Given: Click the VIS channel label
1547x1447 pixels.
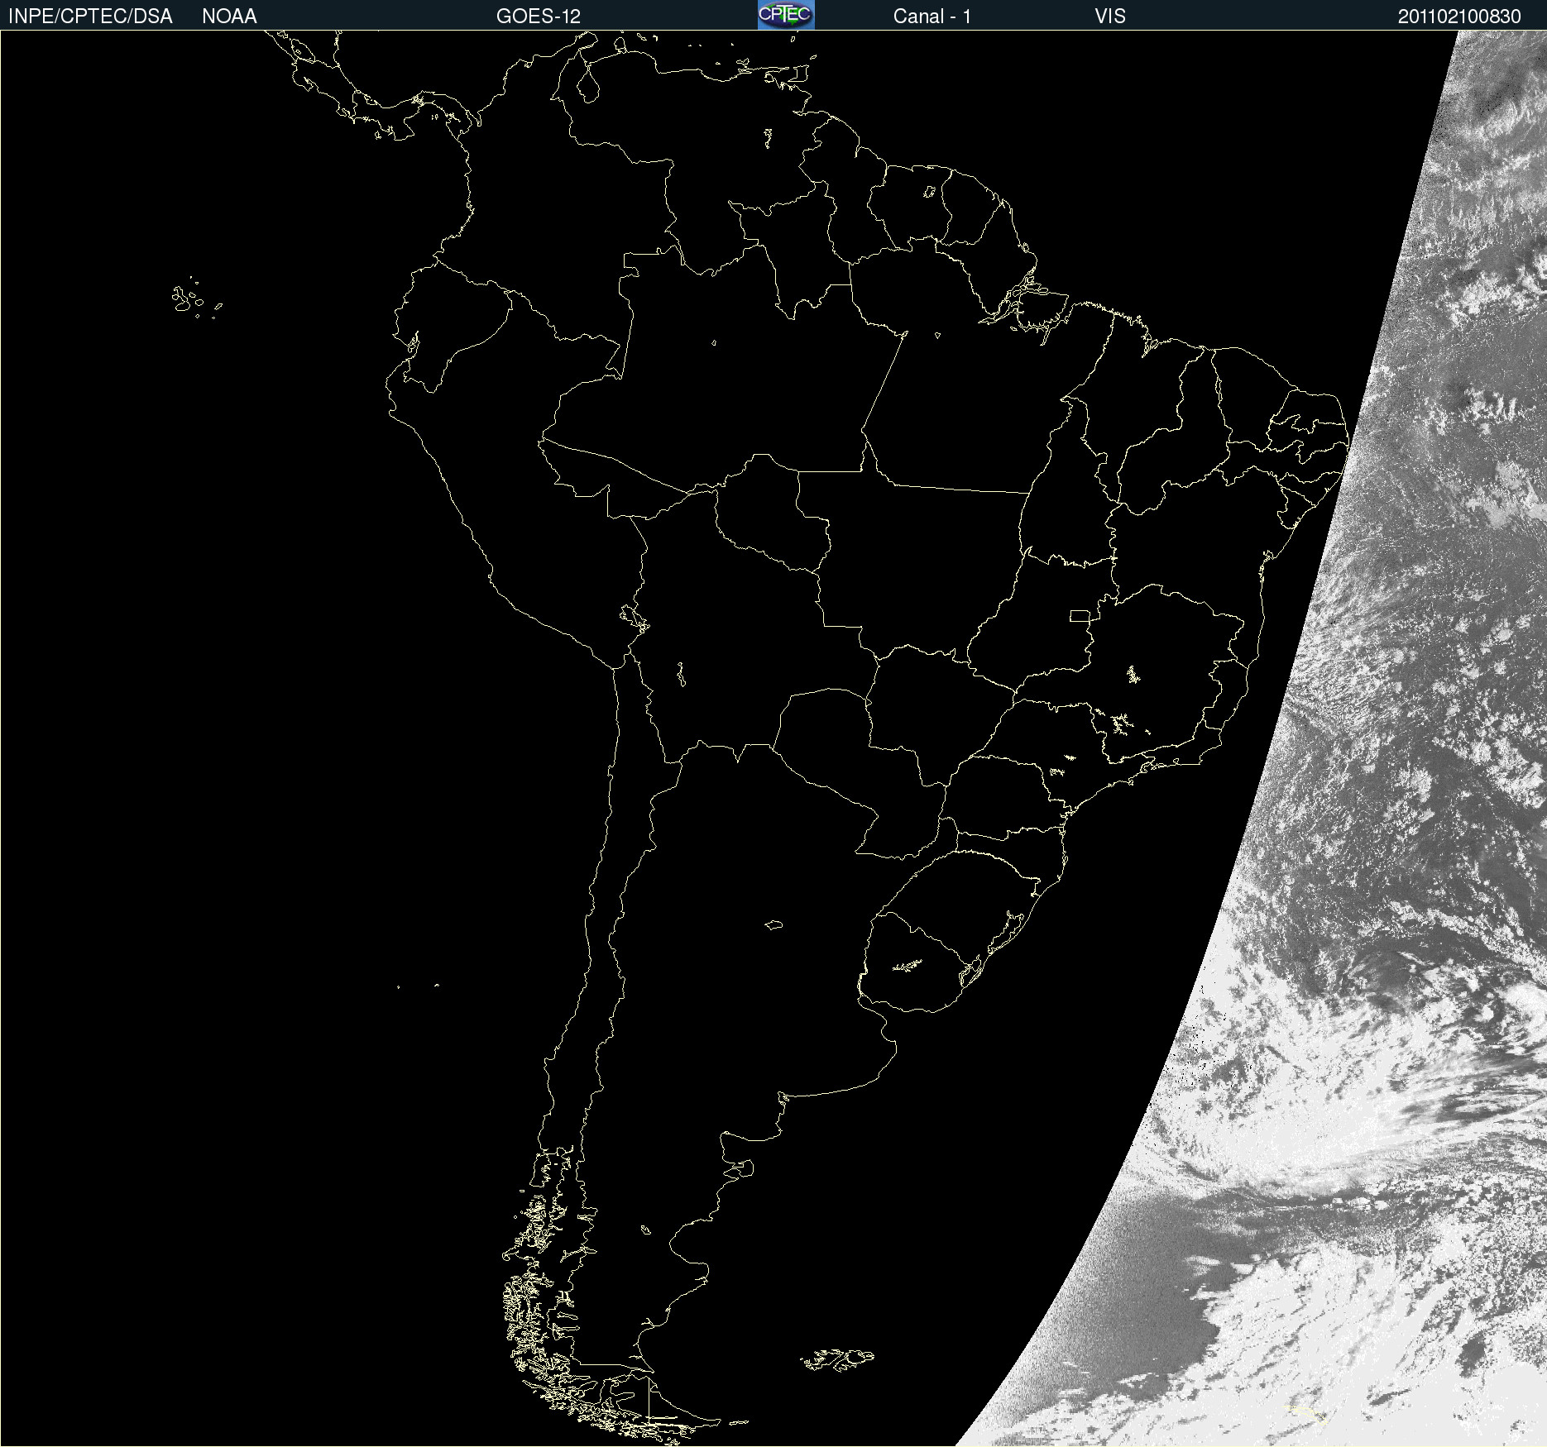Looking at the screenshot, I should pyautogui.click(x=1110, y=17).
